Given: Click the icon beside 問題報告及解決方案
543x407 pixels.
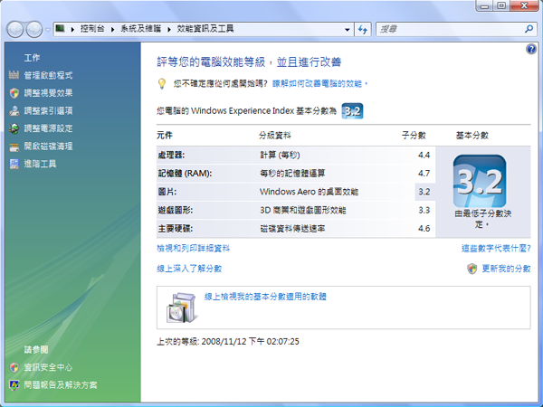Looking at the screenshot, I should tap(14, 385).
